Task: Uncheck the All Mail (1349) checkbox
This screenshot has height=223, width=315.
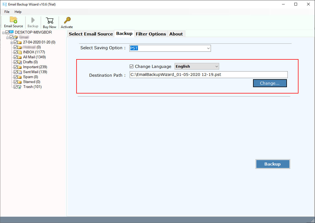Action: (15, 57)
